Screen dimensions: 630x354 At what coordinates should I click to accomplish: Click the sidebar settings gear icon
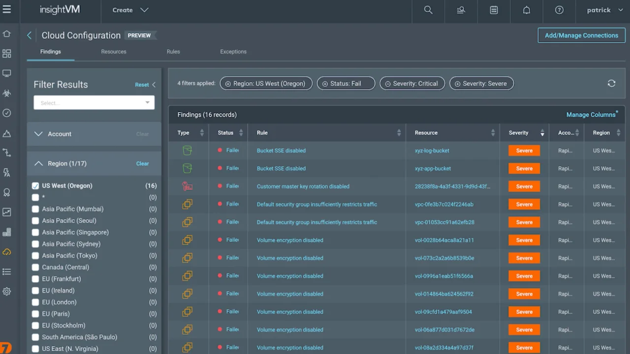[7, 292]
